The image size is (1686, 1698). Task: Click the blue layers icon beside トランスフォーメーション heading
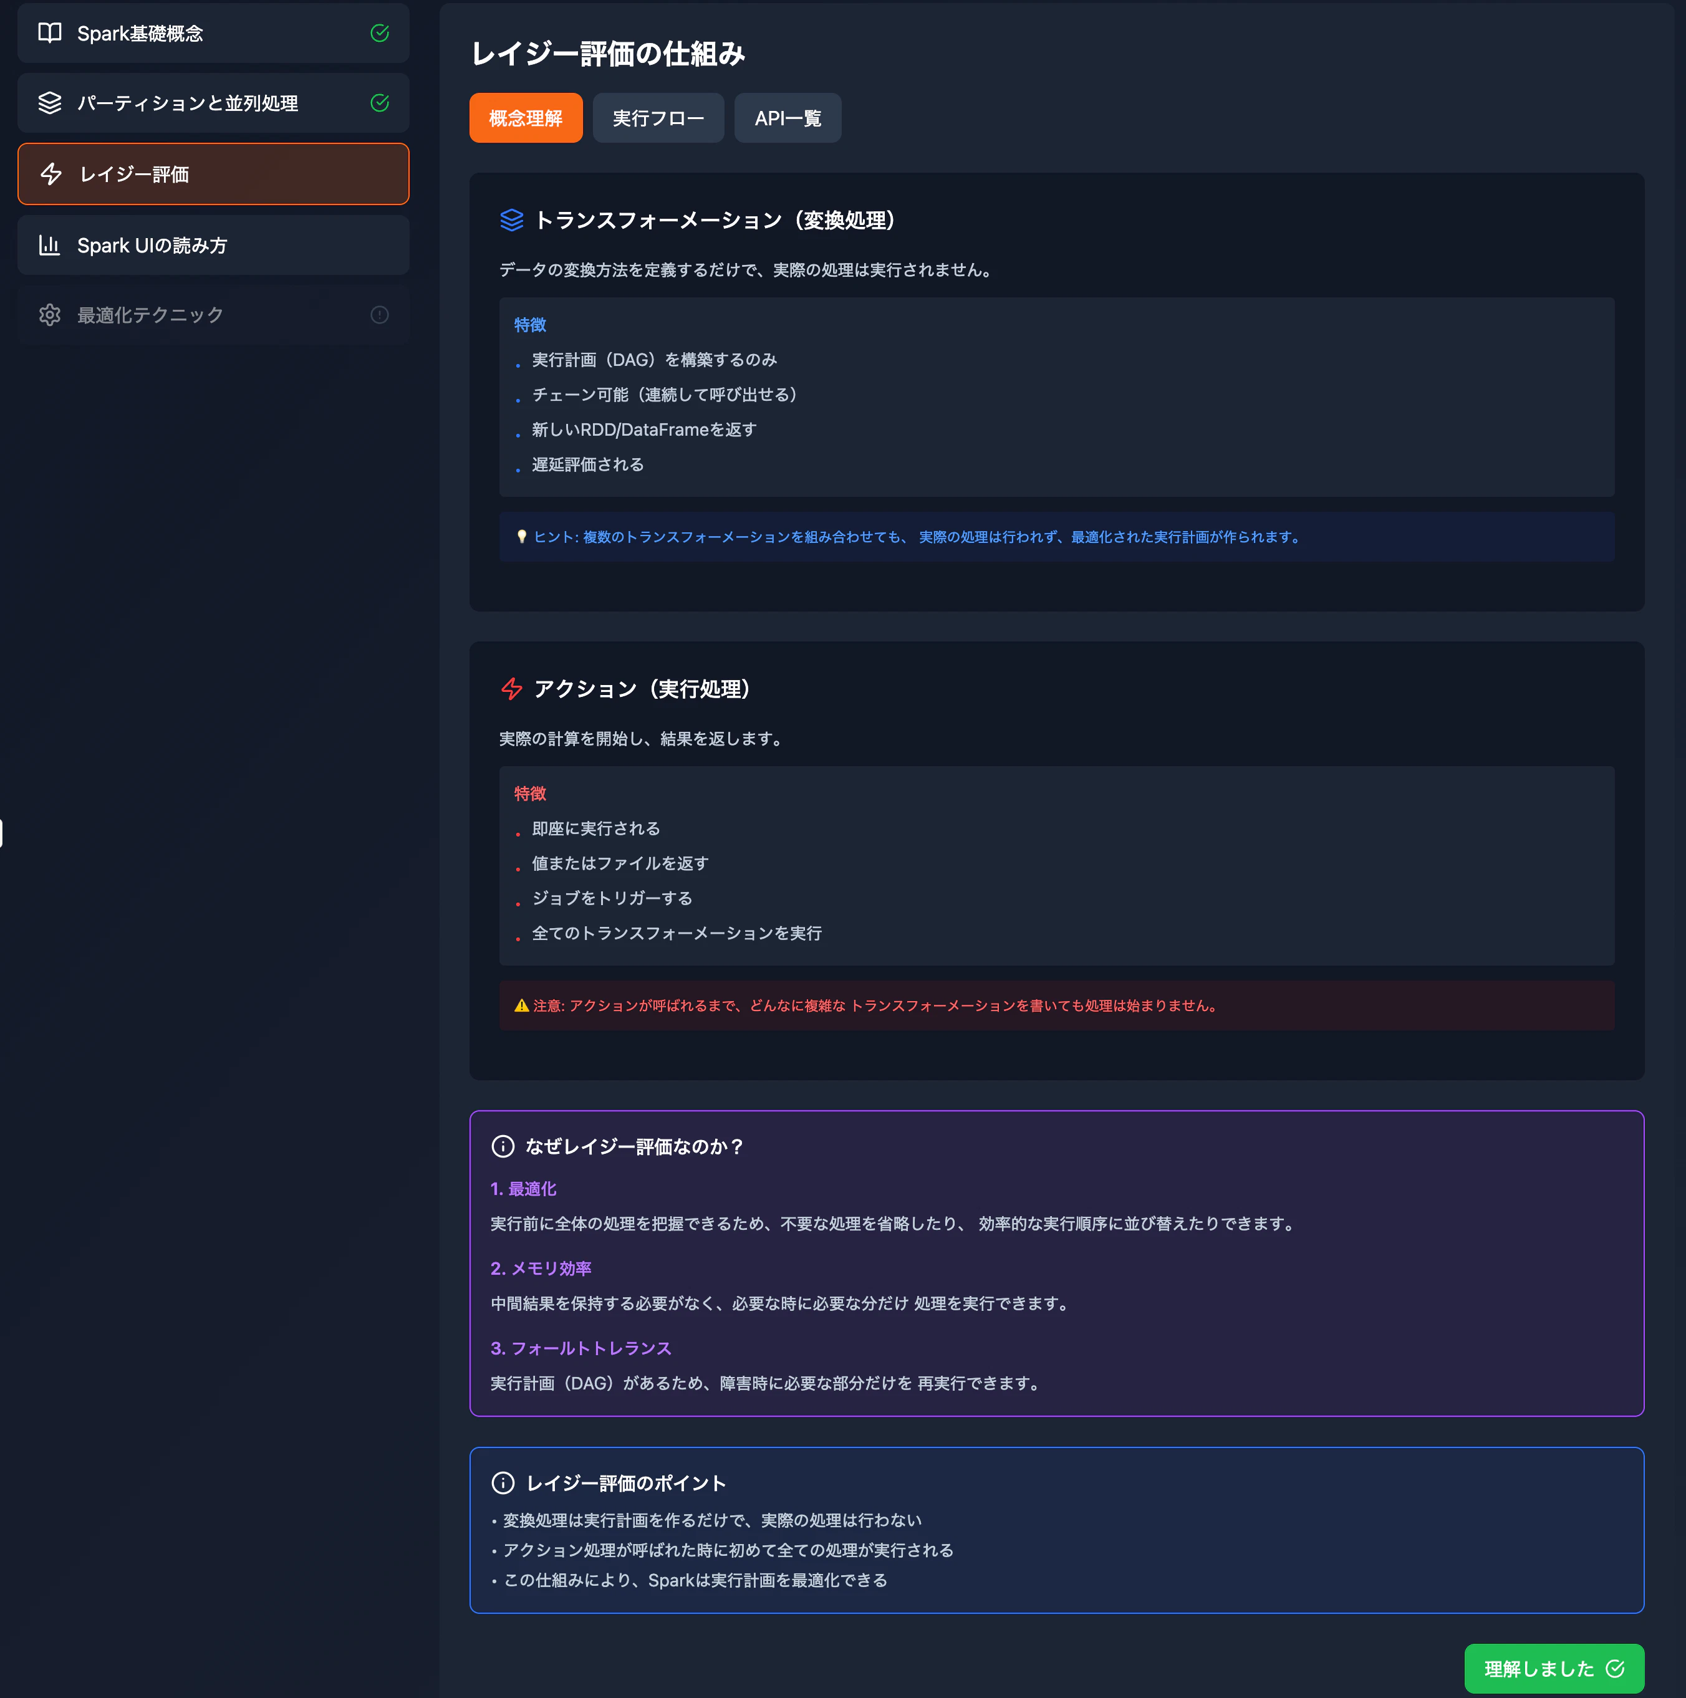(x=512, y=219)
